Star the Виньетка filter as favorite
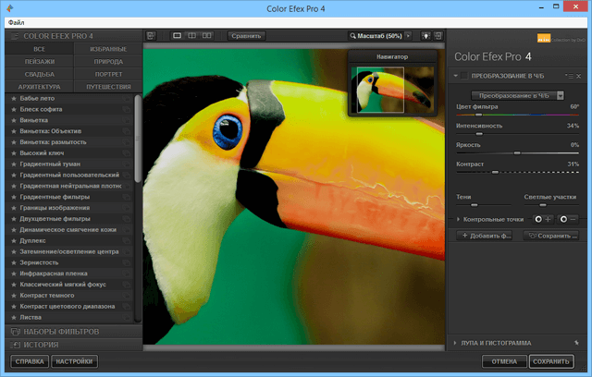Image resolution: width=592 pixels, height=377 pixels. (x=13, y=120)
